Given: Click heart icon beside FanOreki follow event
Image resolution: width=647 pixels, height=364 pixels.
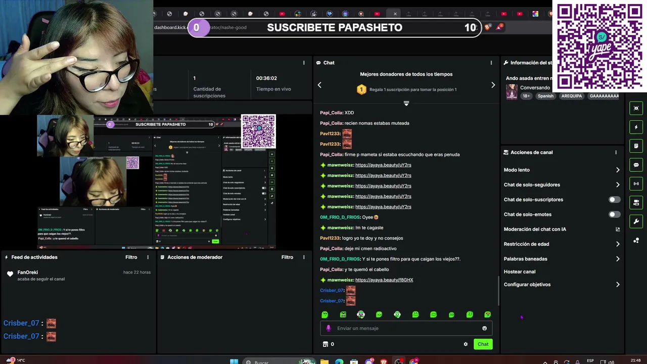Looking at the screenshot, I should pyautogui.click(x=10, y=274).
